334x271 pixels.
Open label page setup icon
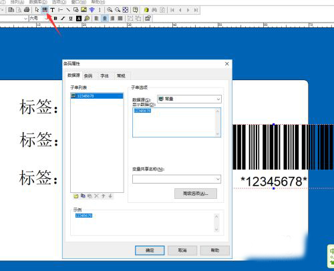[11, 10]
